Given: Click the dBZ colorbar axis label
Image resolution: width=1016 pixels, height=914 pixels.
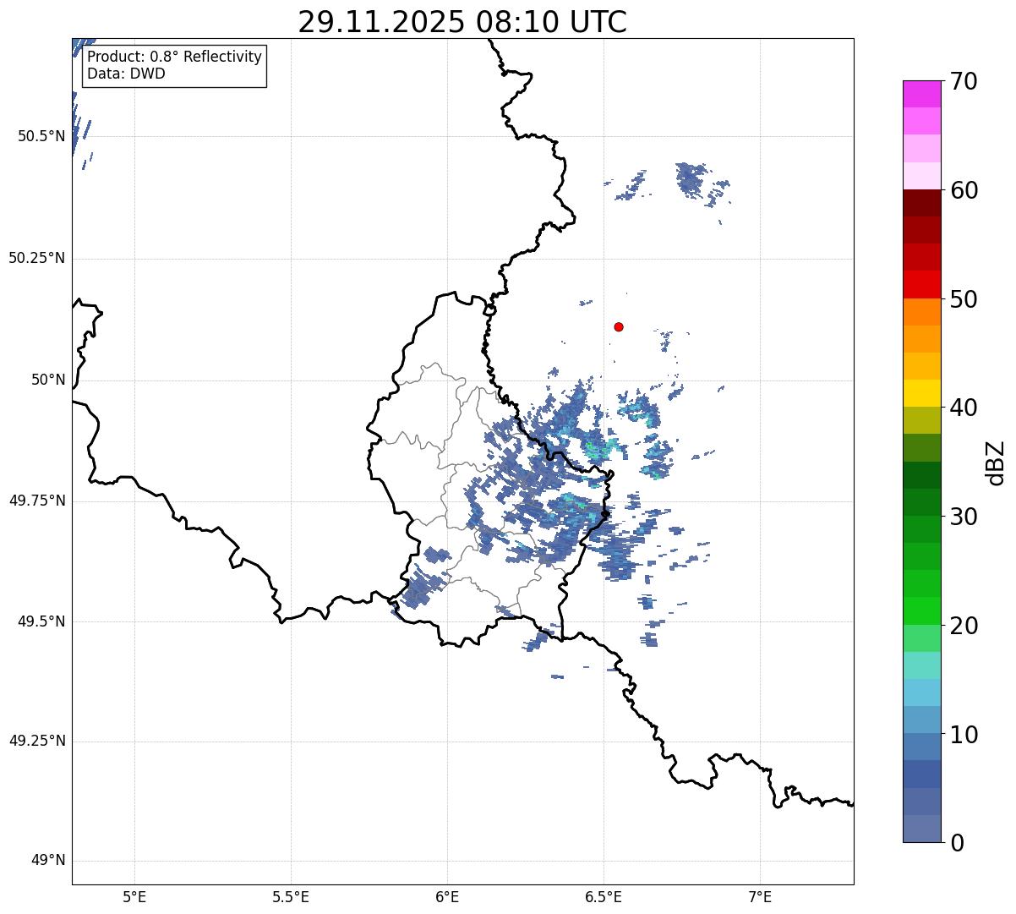Looking at the screenshot, I should coord(996,462).
